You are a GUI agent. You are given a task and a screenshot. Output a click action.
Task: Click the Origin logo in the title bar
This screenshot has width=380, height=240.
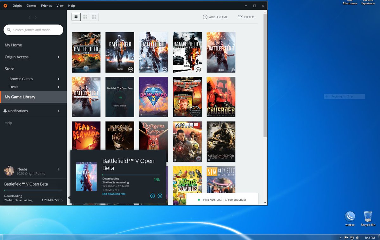(x=5, y=6)
